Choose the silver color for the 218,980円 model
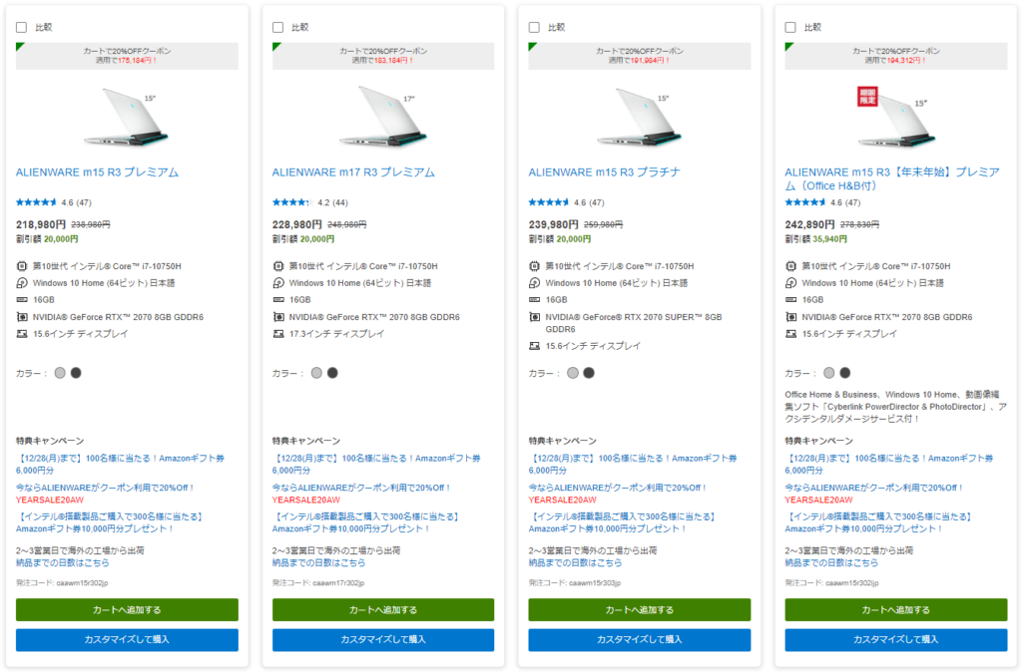1022x672 pixels. click(60, 373)
